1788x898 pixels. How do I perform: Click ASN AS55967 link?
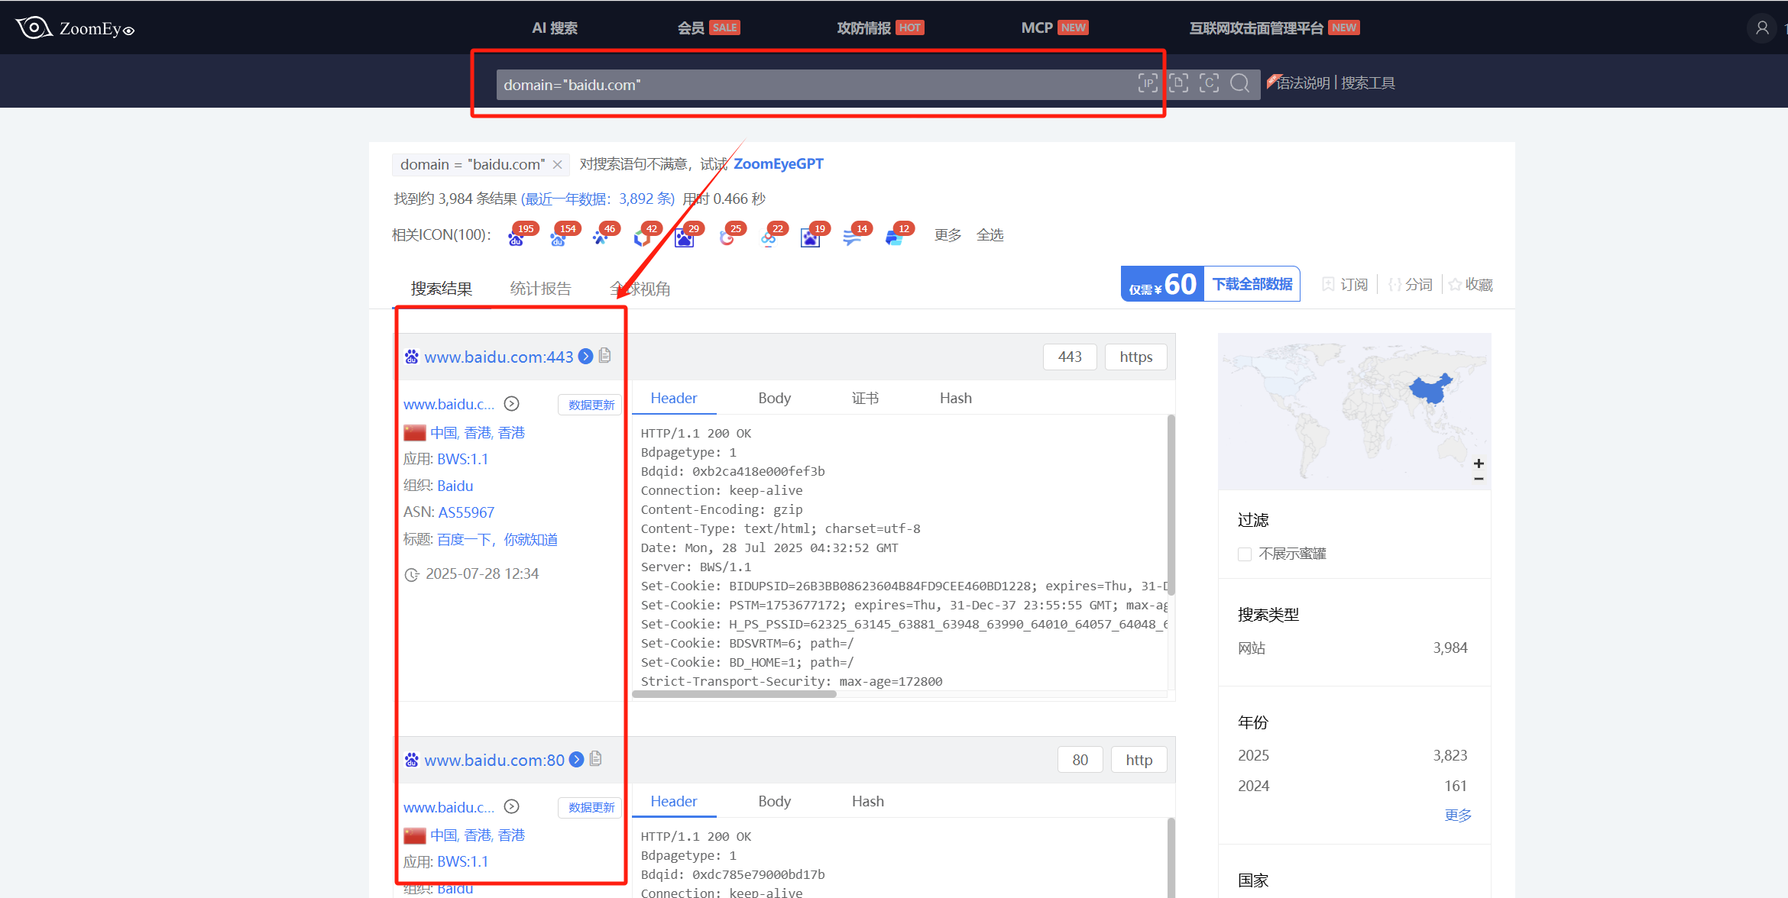[466, 513]
